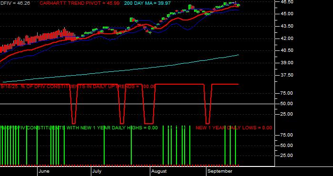Click the 39.00 price axis value
333x176 pixels.
coord(287,63)
